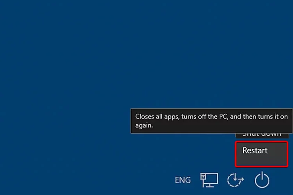Expand Ease of Access options list
This screenshot has height=195, width=293.
pos(235,180)
